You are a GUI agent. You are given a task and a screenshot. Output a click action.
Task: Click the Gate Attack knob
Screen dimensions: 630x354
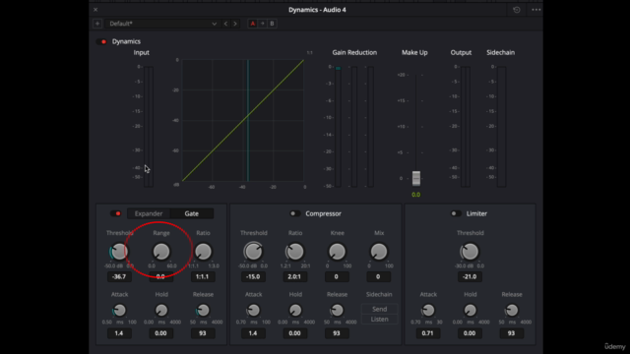click(119, 311)
